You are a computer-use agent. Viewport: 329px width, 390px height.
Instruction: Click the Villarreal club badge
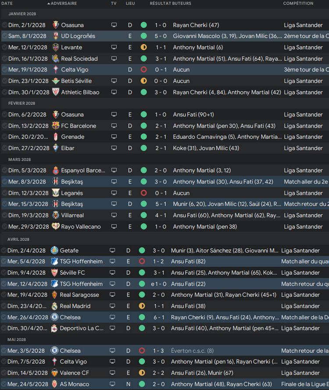[56, 215]
